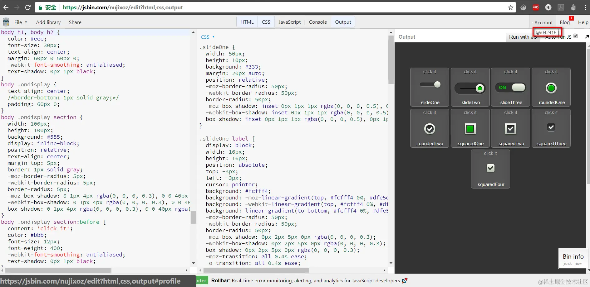Click the CSS panel horizontal scrollbar

(x=256, y=270)
